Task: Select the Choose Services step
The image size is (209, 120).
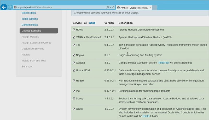Action: 39,31
